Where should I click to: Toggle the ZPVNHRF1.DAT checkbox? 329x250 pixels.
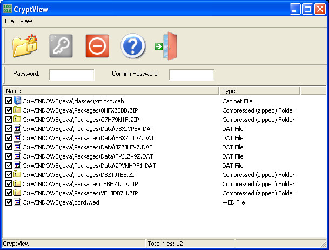click(9, 166)
